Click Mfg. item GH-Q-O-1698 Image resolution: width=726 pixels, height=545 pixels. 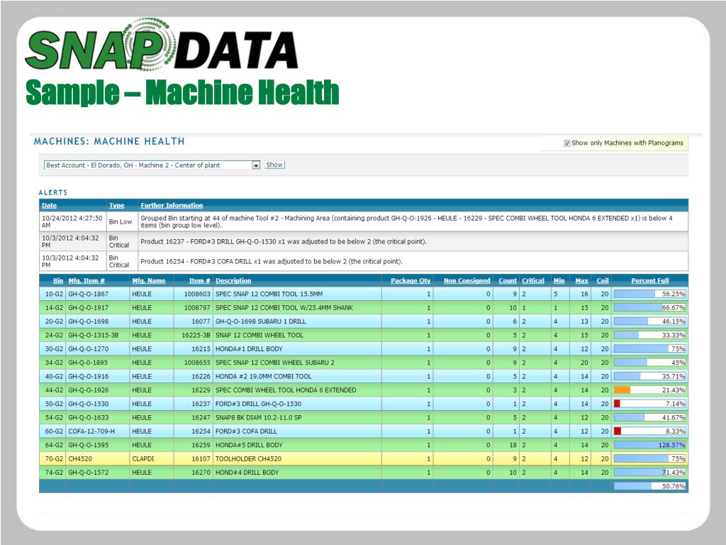(x=89, y=321)
